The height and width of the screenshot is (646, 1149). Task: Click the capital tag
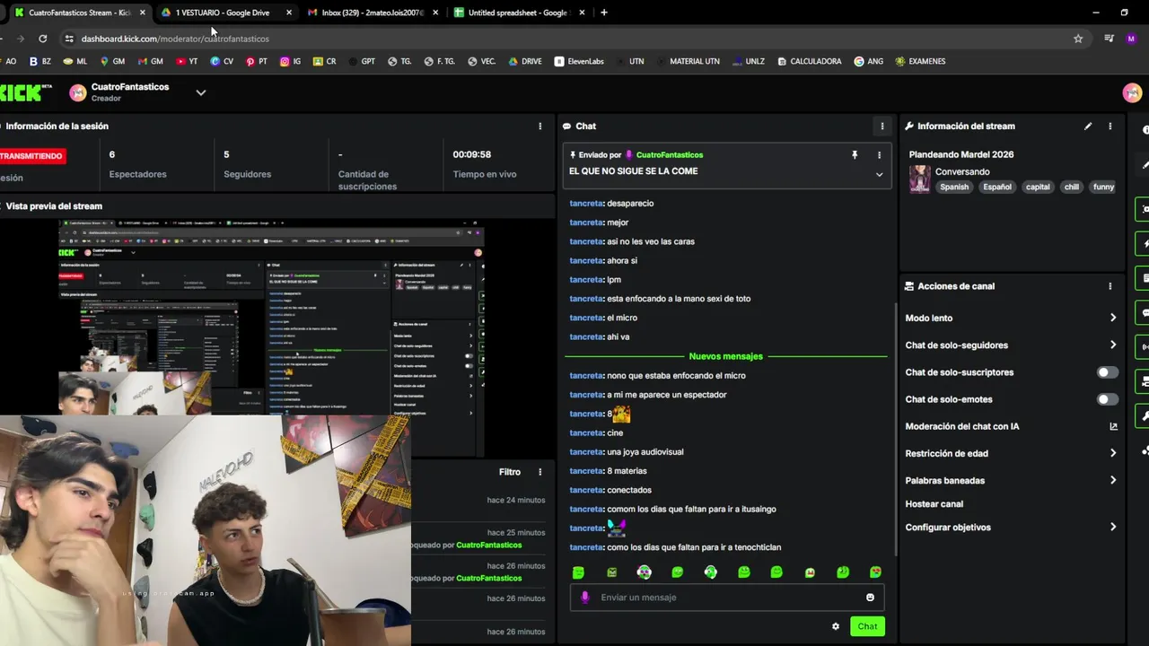click(x=1038, y=188)
